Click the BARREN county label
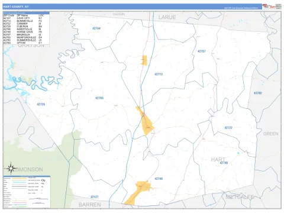Viewport: 284px width, 213px height. [90, 205]
